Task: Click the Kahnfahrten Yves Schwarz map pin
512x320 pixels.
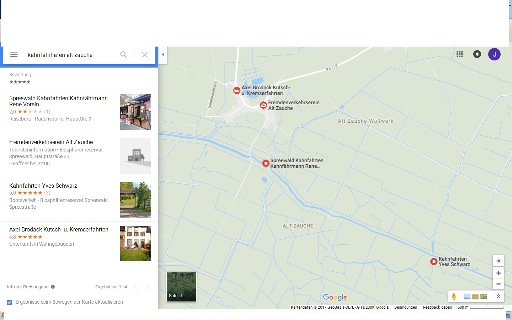Action: pos(434,262)
